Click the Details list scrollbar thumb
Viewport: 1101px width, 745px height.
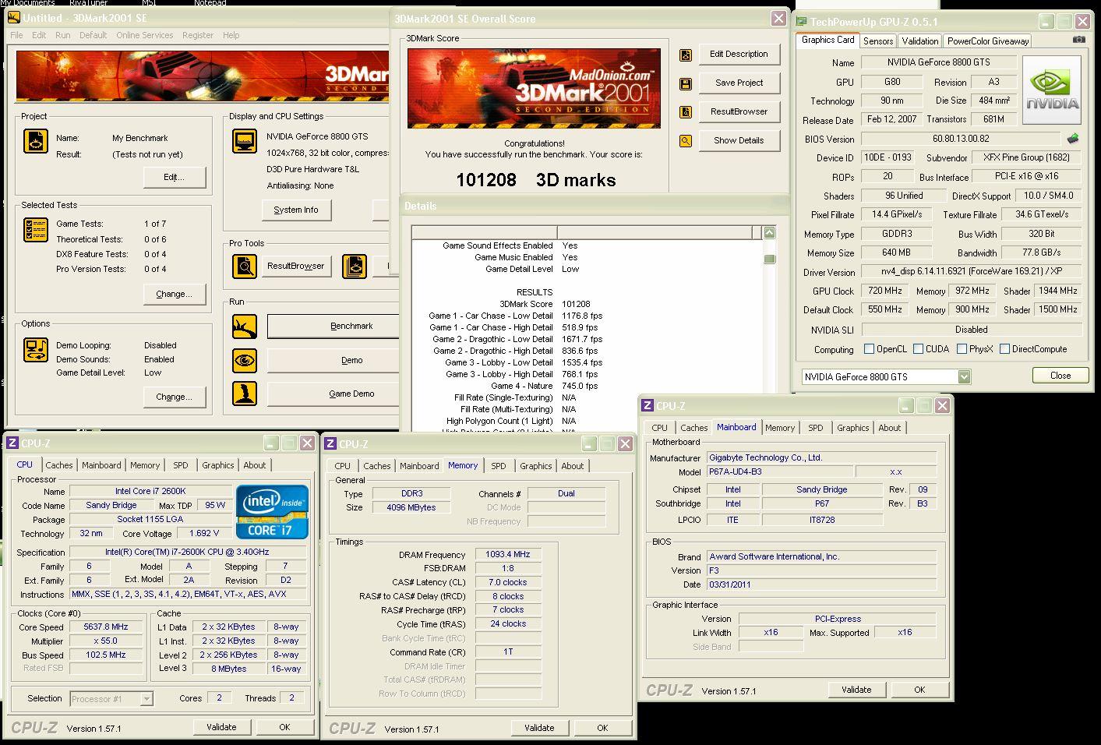[769, 259]
